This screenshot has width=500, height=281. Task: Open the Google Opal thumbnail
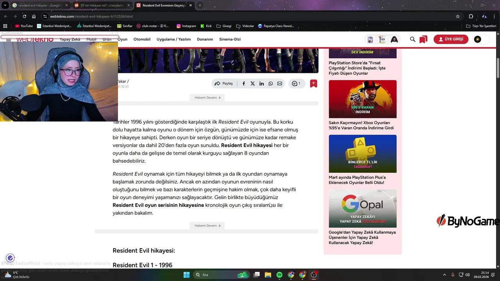pos(362,208)
